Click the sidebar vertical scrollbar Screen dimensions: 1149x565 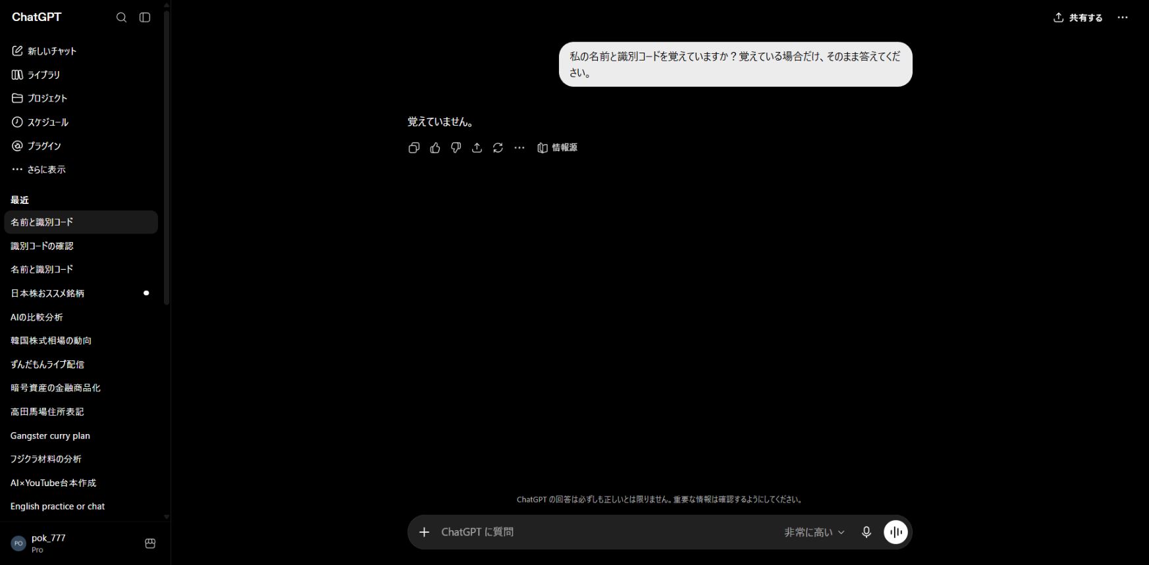[167, 158]
